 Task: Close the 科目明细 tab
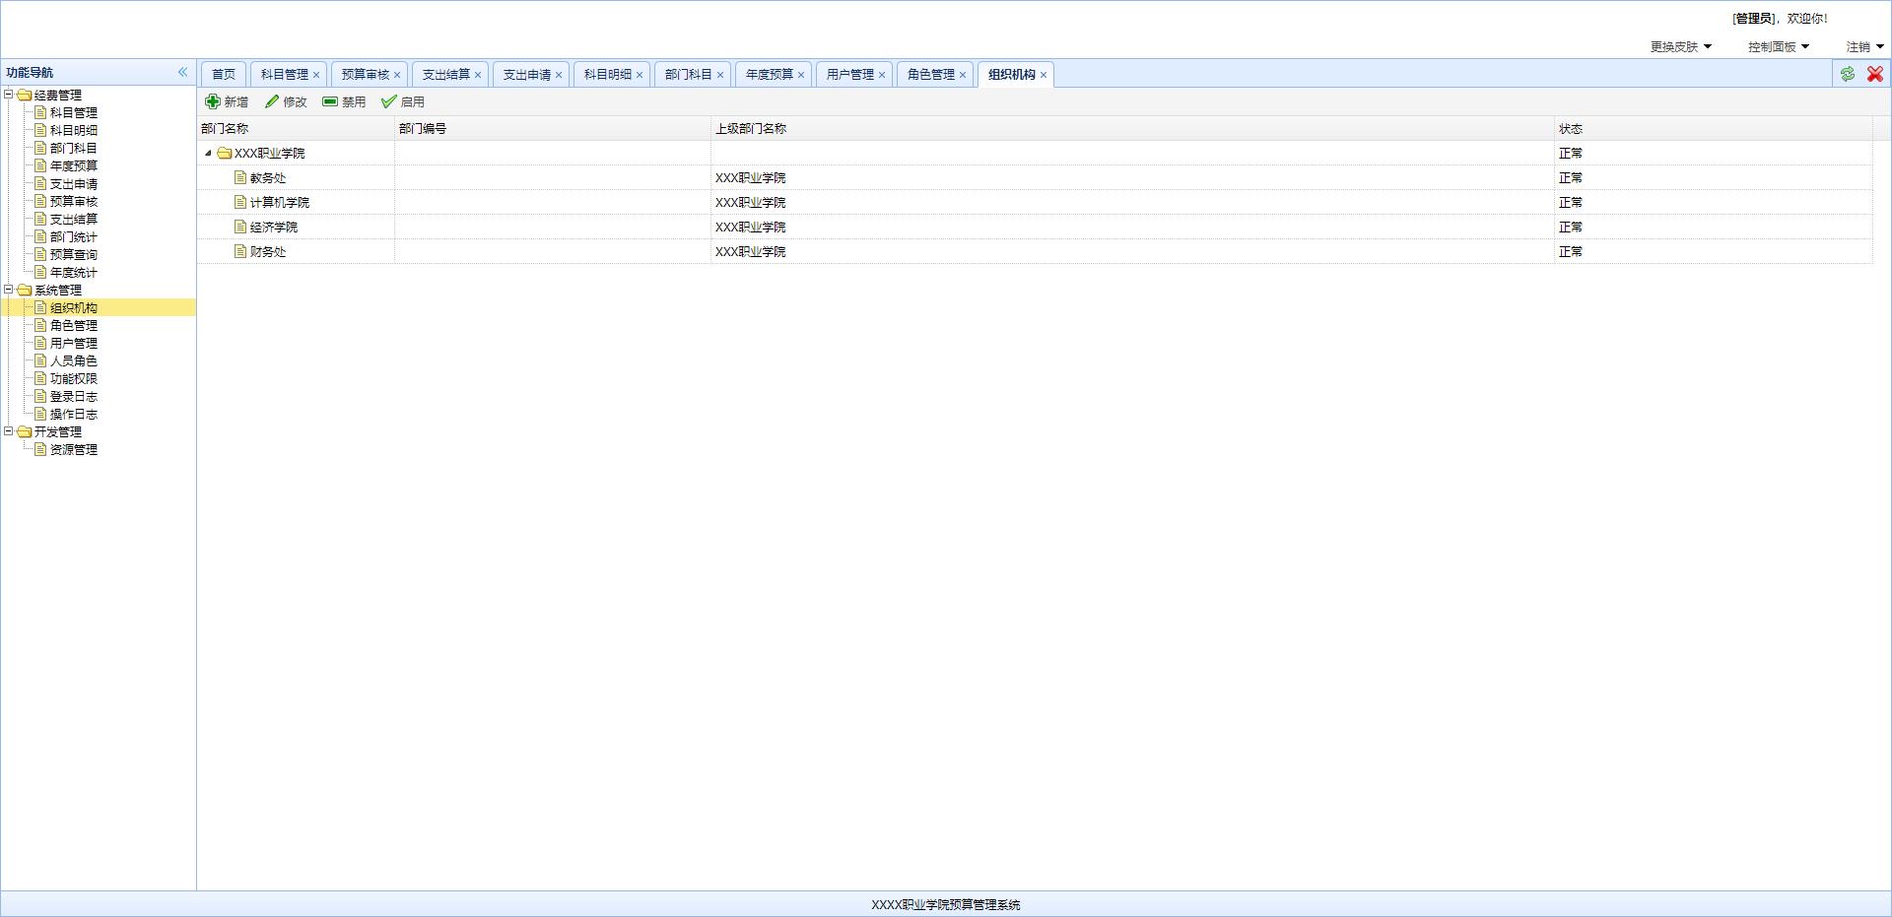tap(640, 75)
